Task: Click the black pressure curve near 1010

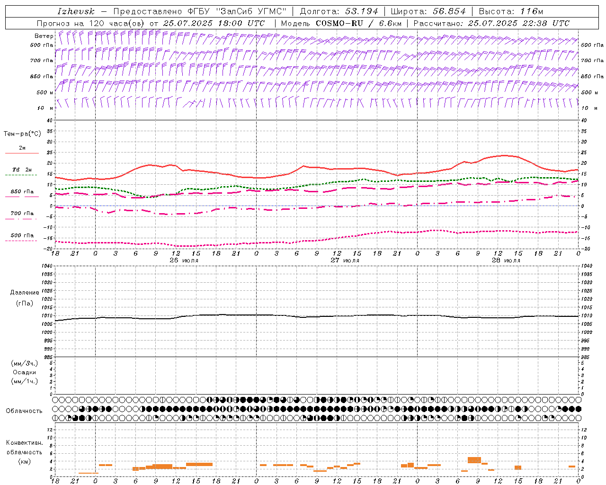Action: pos(316,316)
